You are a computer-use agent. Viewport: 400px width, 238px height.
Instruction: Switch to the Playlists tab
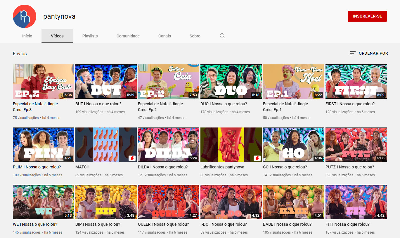90,36
